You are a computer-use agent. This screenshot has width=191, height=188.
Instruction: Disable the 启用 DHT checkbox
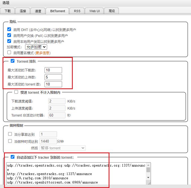[x=9, y=29]
